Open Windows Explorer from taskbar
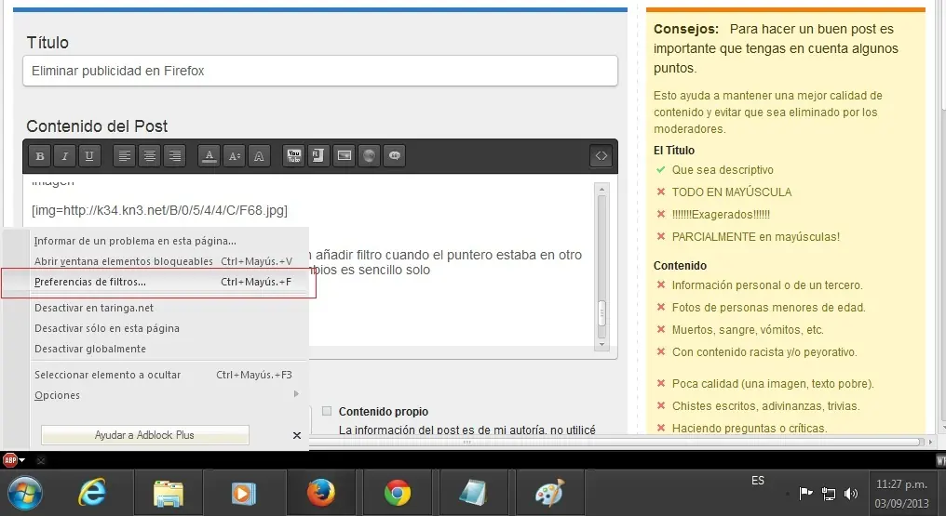 [169, 493]
